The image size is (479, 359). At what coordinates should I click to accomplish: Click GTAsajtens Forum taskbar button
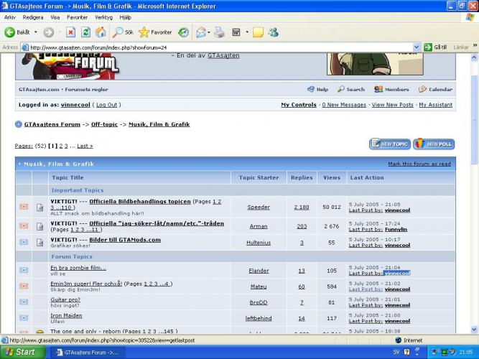coord(88,353)
